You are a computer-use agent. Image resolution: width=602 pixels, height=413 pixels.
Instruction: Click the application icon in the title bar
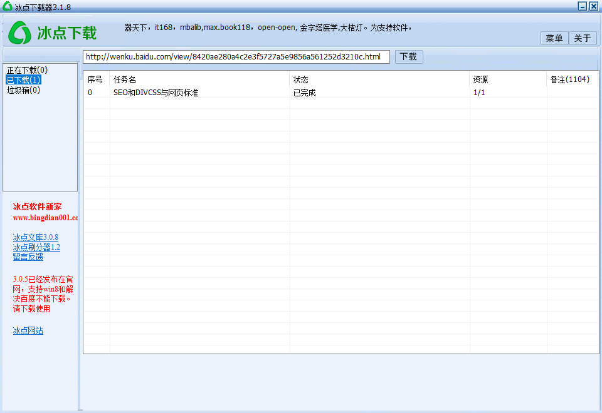pyautogui.click(x=6, y=6)
